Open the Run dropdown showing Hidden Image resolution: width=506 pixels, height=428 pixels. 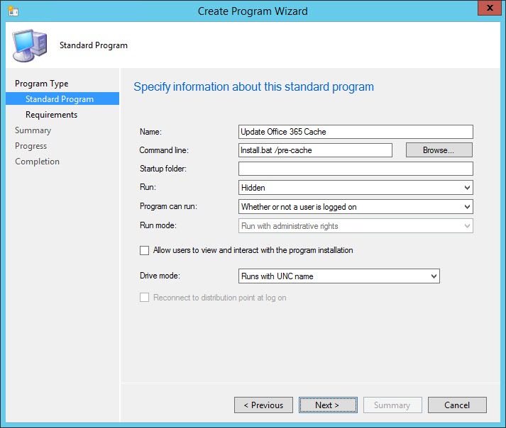coord(356,187)
